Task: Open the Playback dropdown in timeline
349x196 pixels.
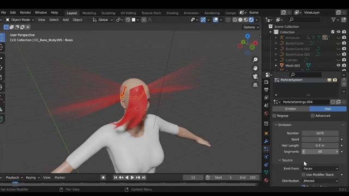Action: (x=14, y=177)
